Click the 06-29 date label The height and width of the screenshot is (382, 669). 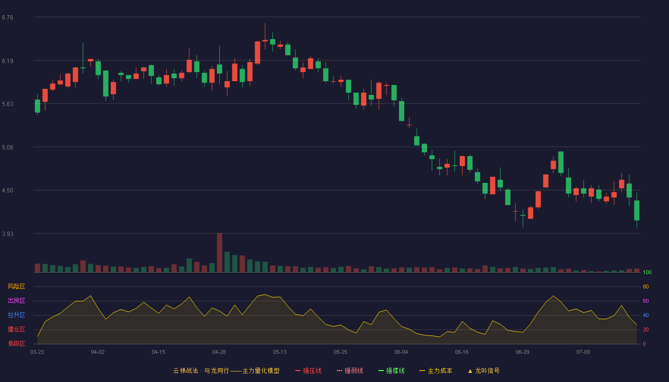[523, 352]
